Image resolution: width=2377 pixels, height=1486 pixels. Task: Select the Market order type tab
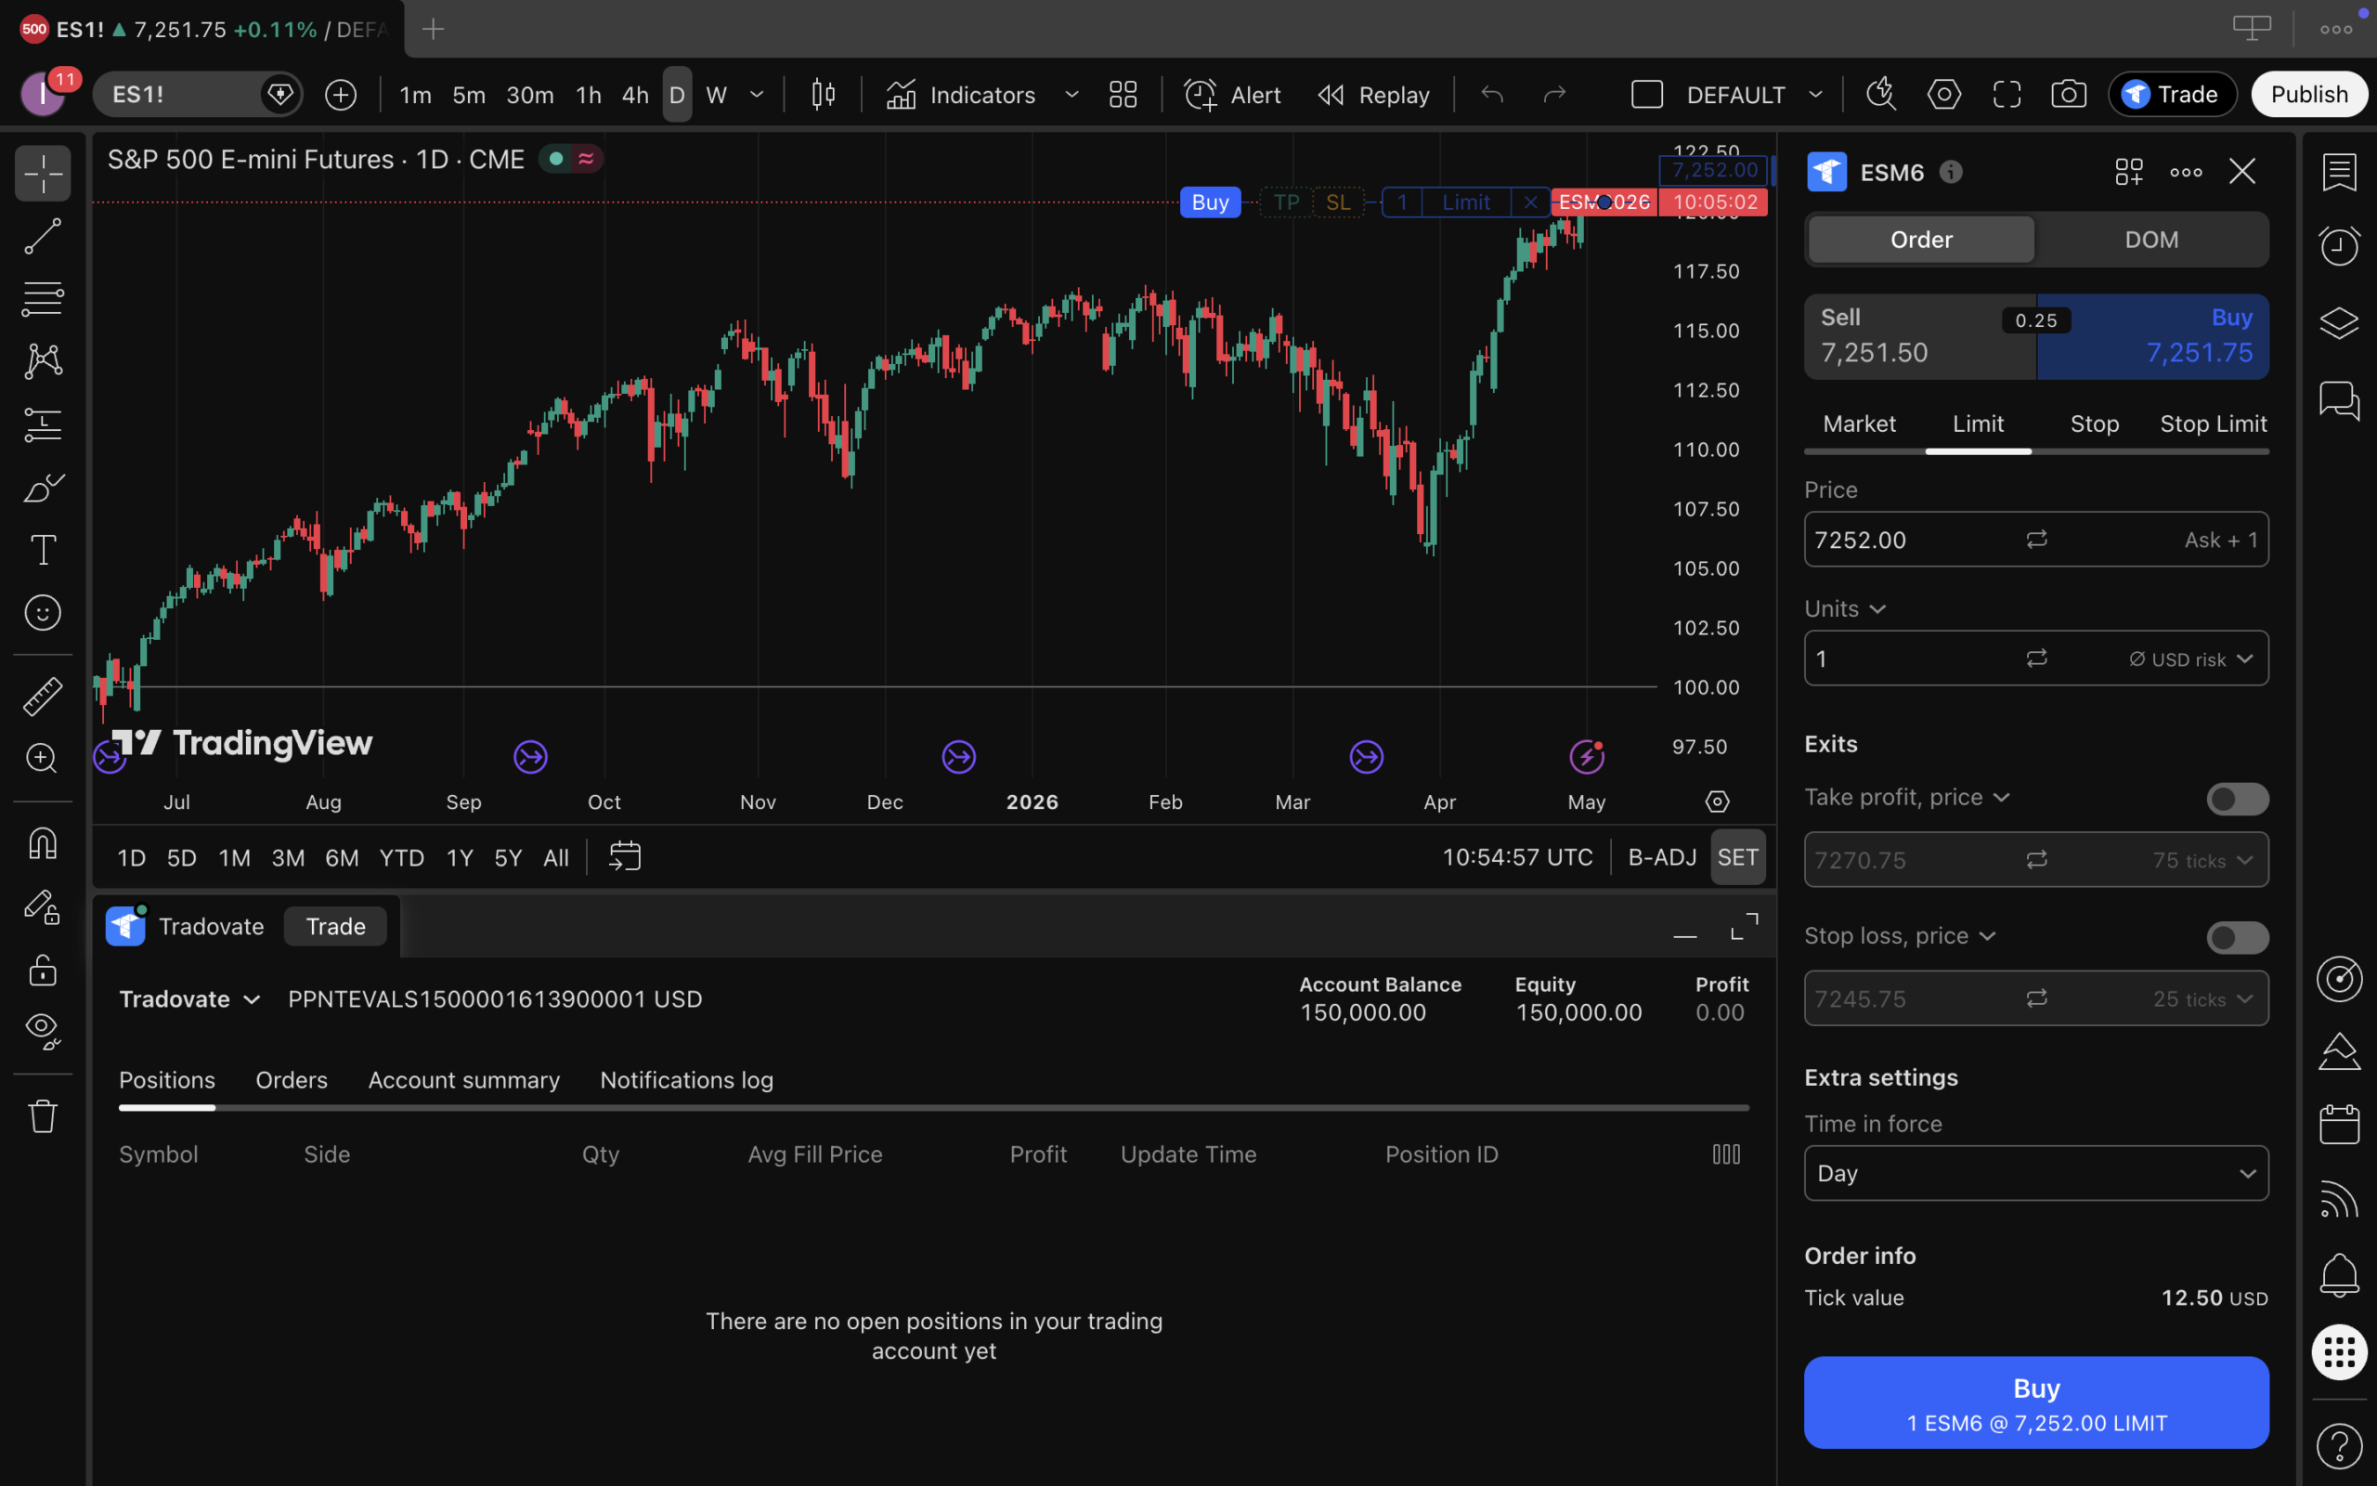coord(1858,424)
